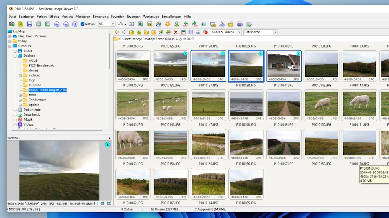Click the Open file folder icon
389x218 pixels.
(20, 24)
